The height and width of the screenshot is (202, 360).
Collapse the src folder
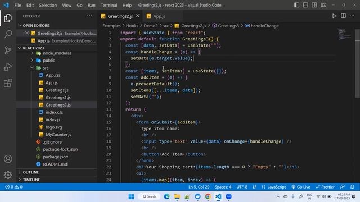point(32,68)
